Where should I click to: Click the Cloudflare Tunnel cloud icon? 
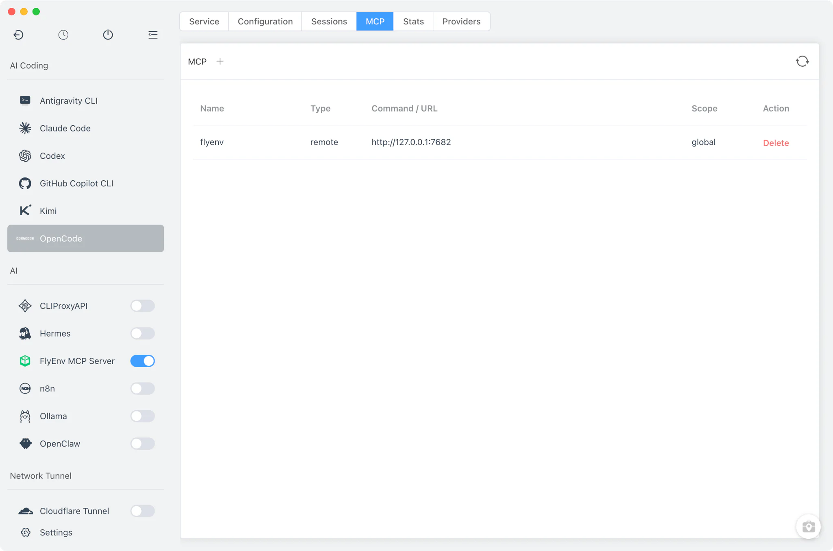pos(26,511)
